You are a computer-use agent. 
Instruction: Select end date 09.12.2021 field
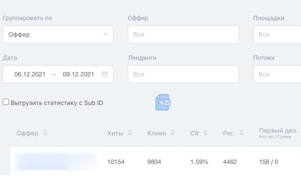78,74
